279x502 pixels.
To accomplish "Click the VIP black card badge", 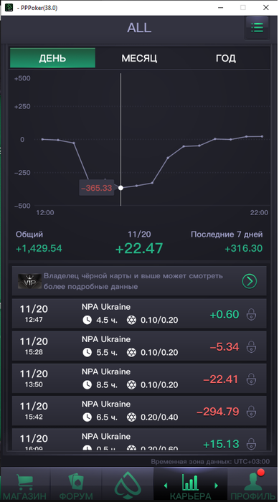I will point(29,281).
